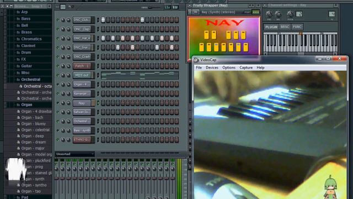Click the FX channel number box in Channel settings

click(x=331, y=14)
